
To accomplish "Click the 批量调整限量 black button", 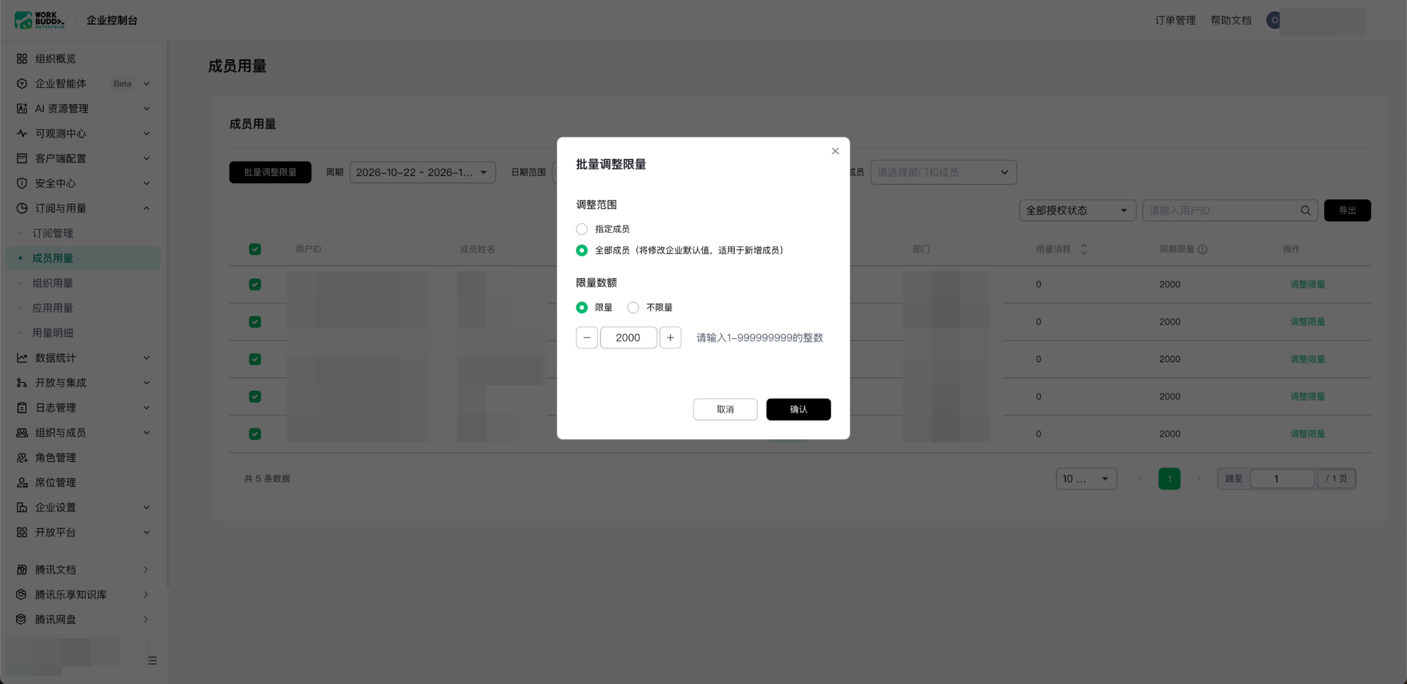I will 270,172.
